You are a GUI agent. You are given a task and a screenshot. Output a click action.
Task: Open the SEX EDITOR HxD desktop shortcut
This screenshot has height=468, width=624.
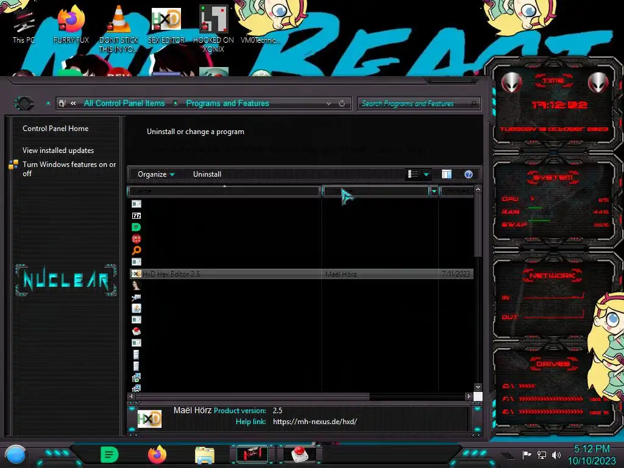pos(166,26)
